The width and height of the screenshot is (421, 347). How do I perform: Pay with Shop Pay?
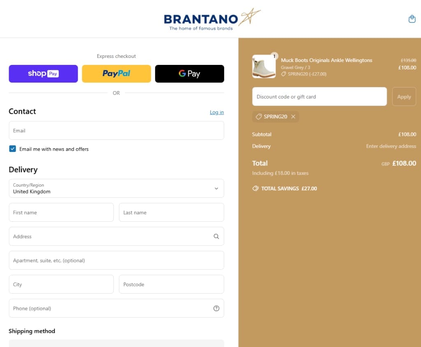(43, 74)
